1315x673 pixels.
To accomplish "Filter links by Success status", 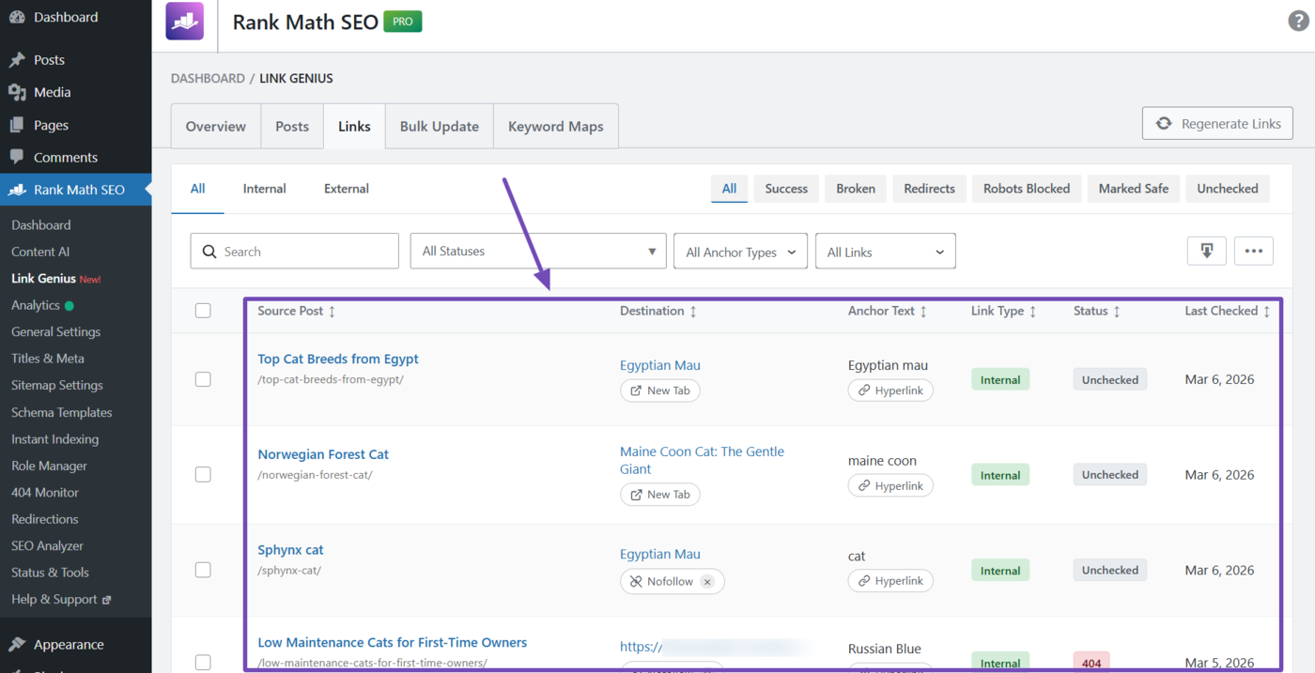I will coord(786,189).
